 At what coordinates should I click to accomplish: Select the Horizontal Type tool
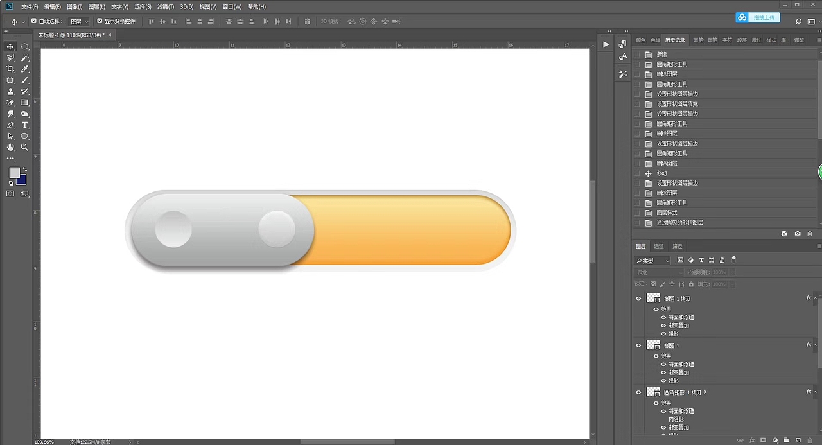point(24,125)
